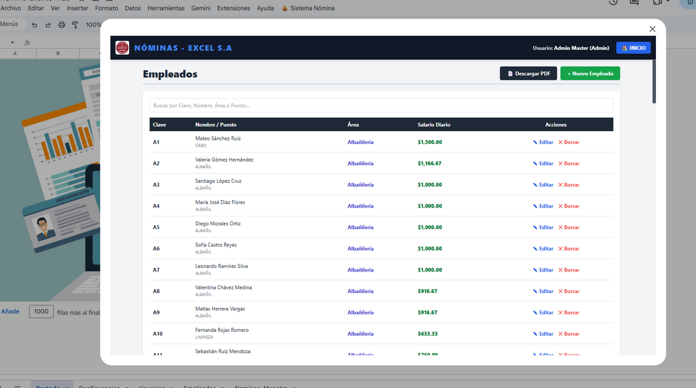The height and width of the screenshot is (388, 696).
Task: Click the INICIO home button
Action: click(x=633, y=48)
